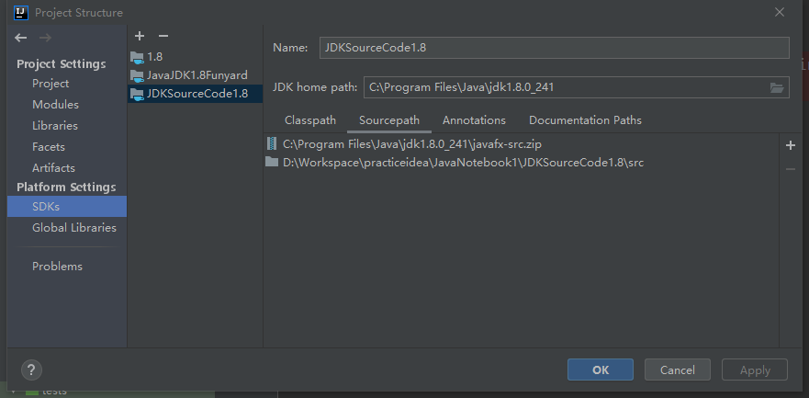The image size is (809, 398).
Task: Select the JDKSourceCode1.8\src sourcepath row
Action: click(x=521, y=163)
